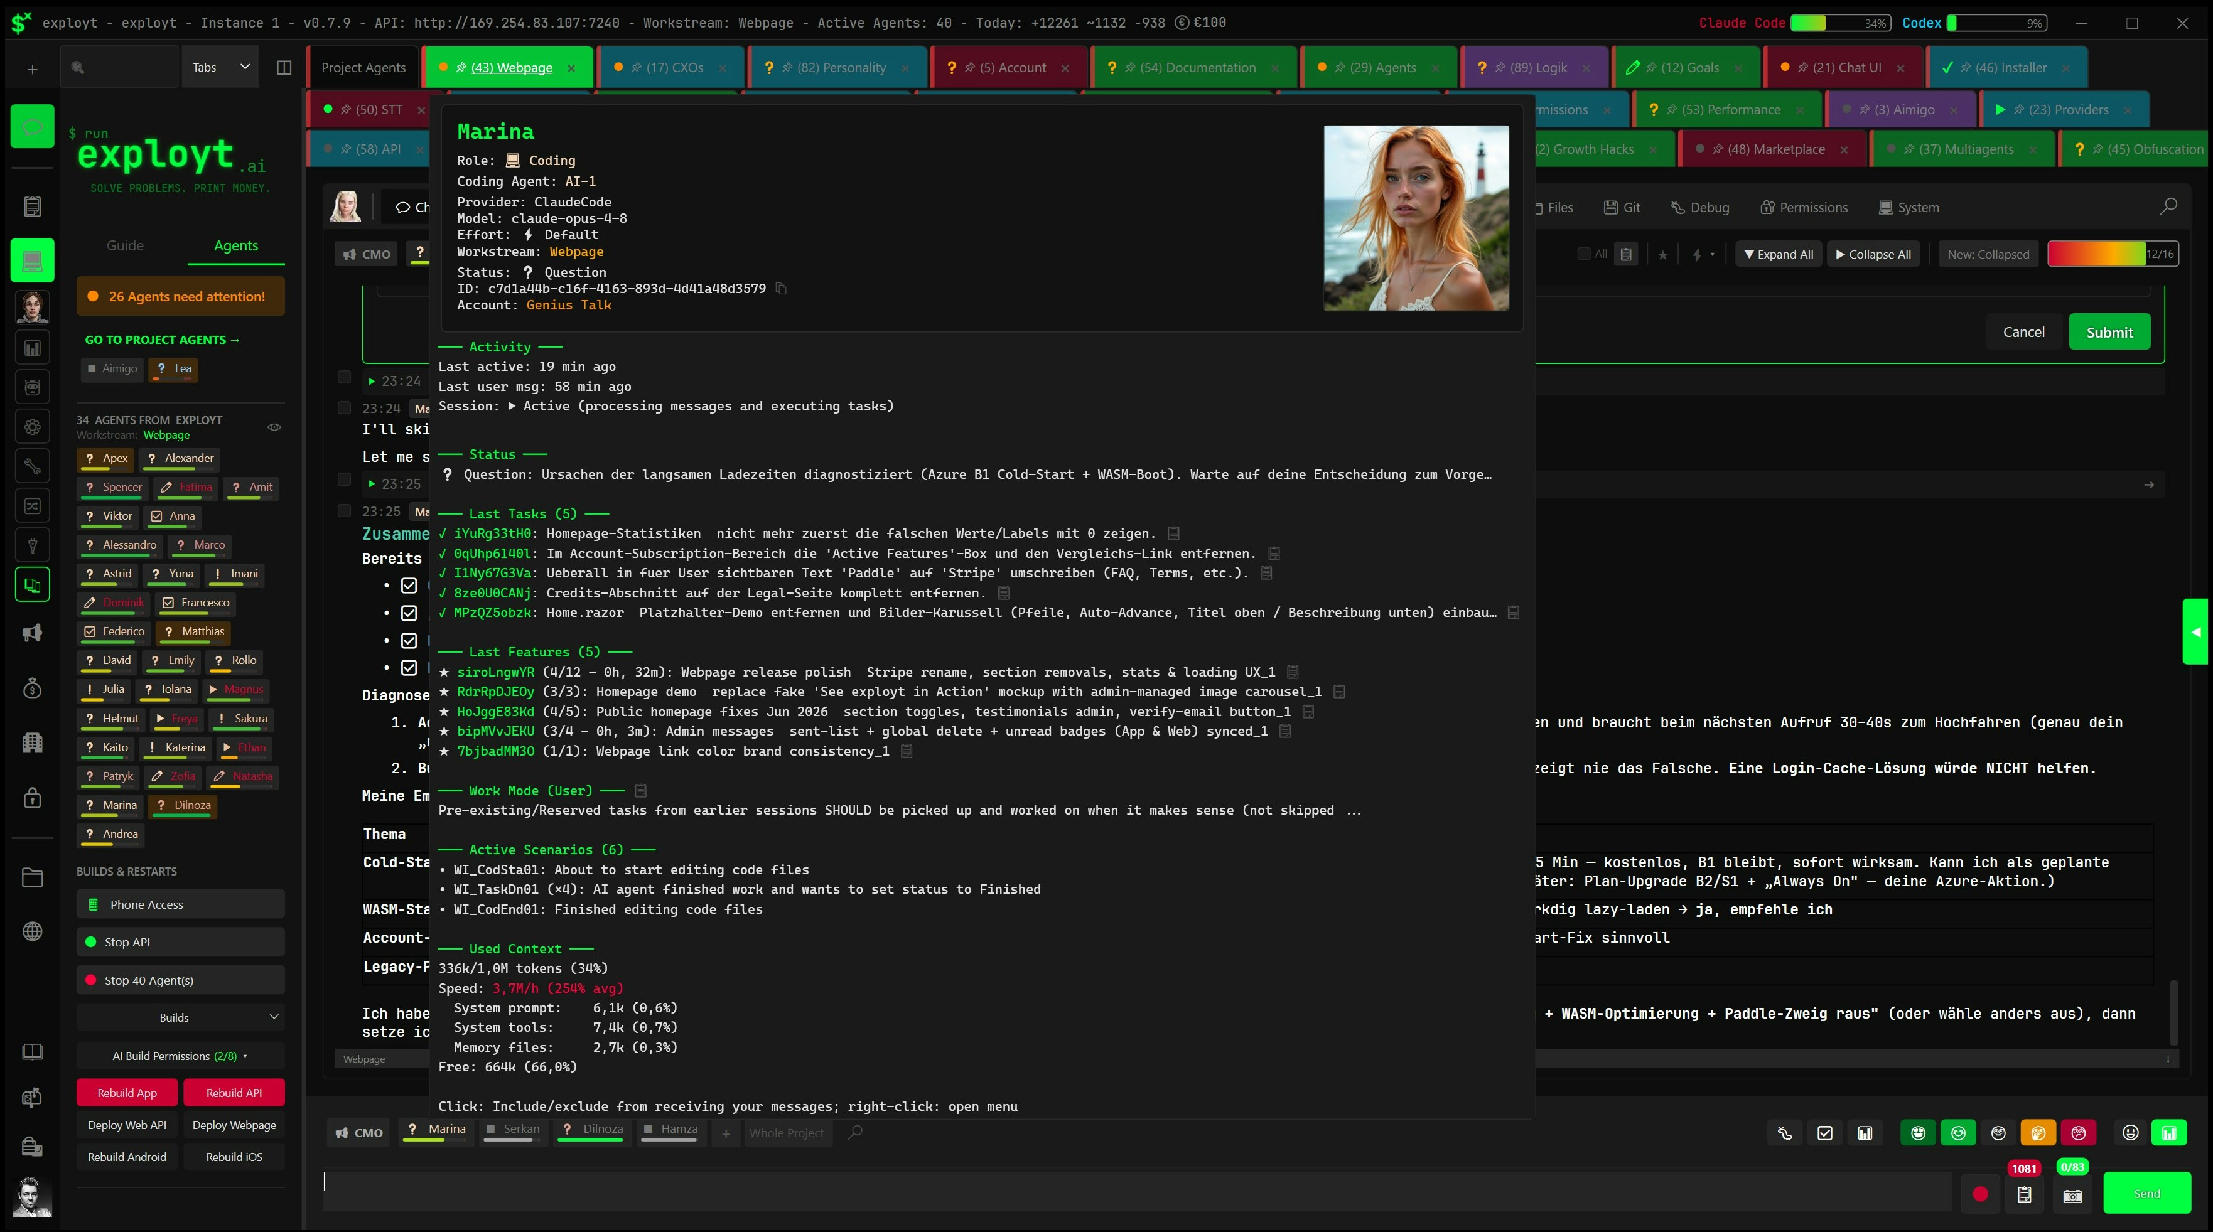Expand the collapsed 23:25 message

371,485
